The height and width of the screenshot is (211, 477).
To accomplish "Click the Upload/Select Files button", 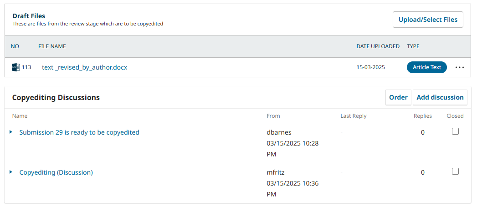I will tap(428, 20).
